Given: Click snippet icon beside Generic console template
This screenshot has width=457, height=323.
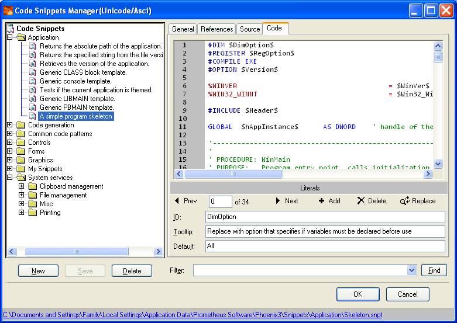Looking at the screenshot, I should 33,81.
